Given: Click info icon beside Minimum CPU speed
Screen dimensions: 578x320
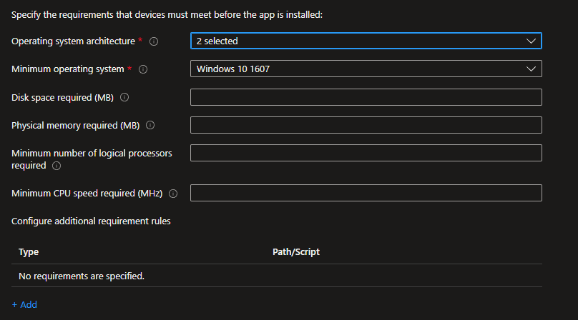Looking at the screenshot, I should point(173,194).
